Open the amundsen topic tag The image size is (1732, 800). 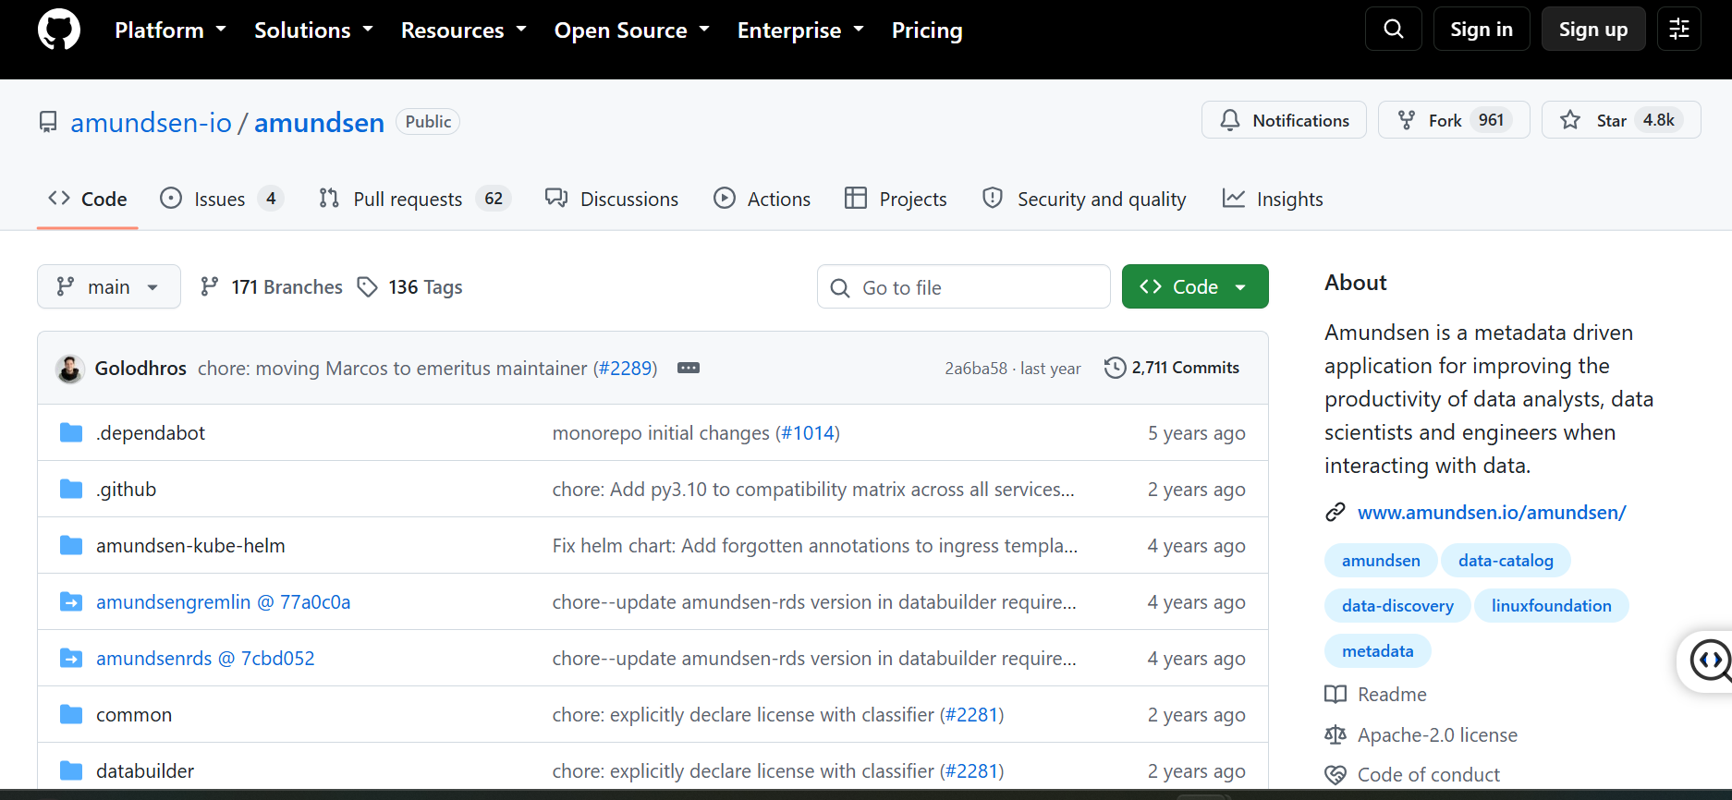tap(1381, 560)
